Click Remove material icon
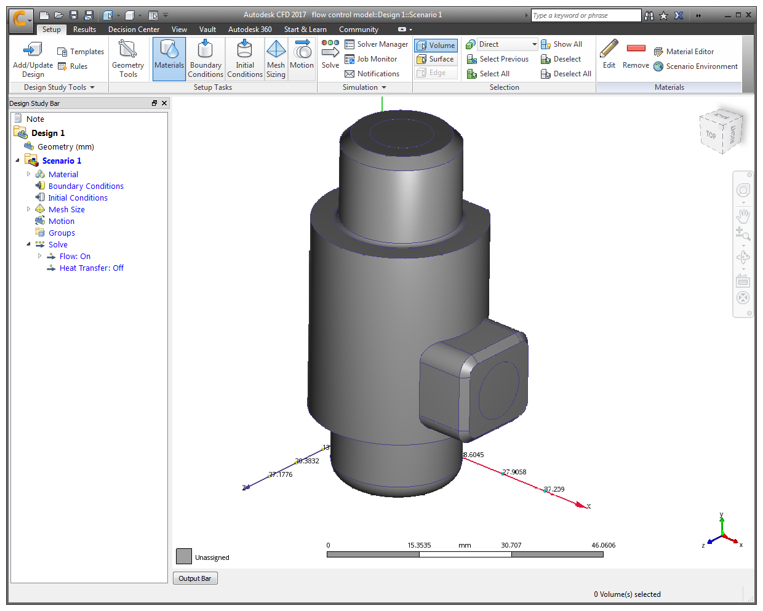Image resolution: width=763 pixels, height=611 pixels. point(636,54)
